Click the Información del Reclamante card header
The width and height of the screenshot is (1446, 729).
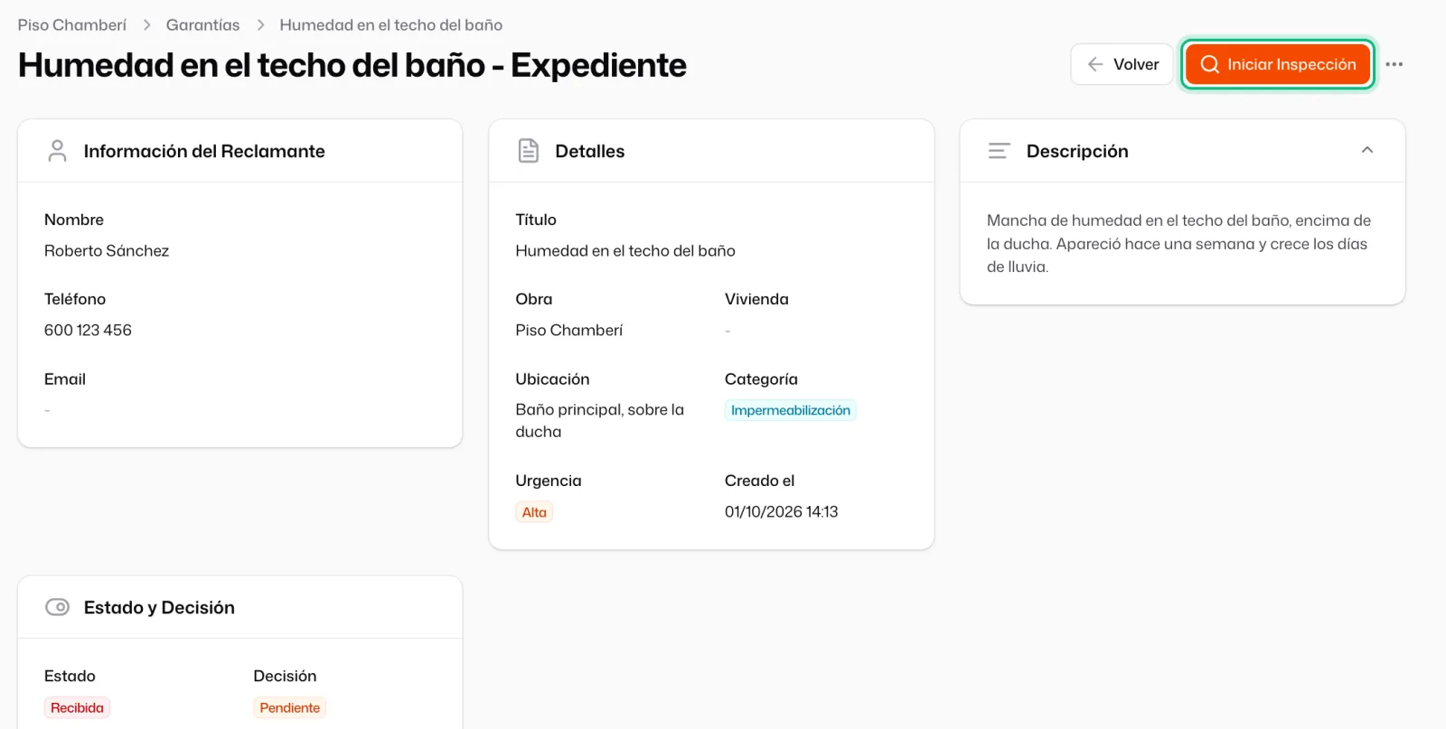240,151
